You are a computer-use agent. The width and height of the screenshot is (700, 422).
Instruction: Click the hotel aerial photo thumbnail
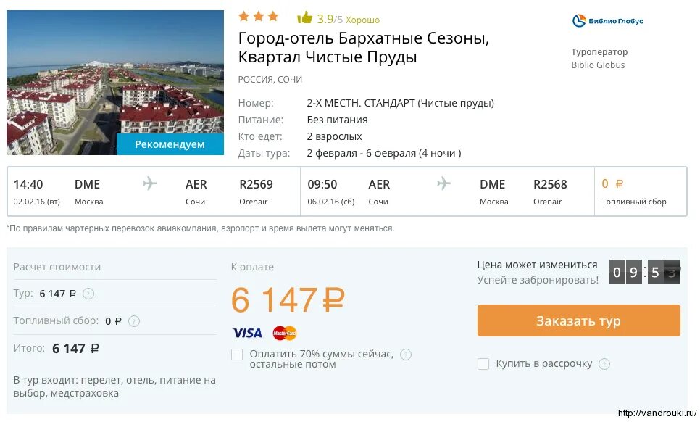[x=115, y=73]
